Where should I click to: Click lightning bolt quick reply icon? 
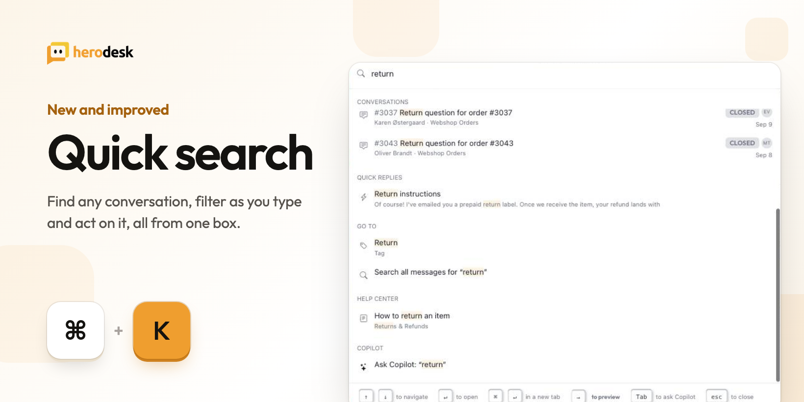(x=363, y=197)
